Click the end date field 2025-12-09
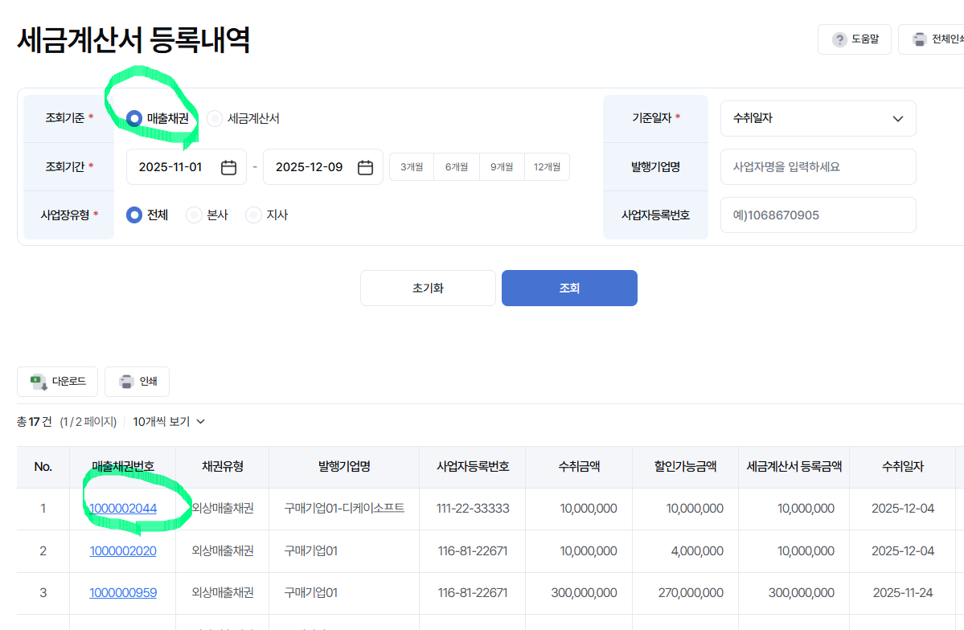Image resolution: width=964 pixels, height=630 pixels. click(x=322, y=167)
